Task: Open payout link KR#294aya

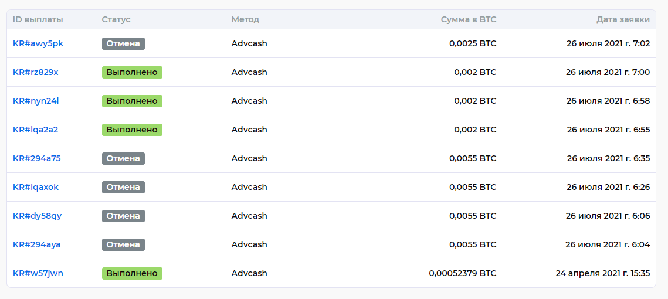Action: click(36, 244)
